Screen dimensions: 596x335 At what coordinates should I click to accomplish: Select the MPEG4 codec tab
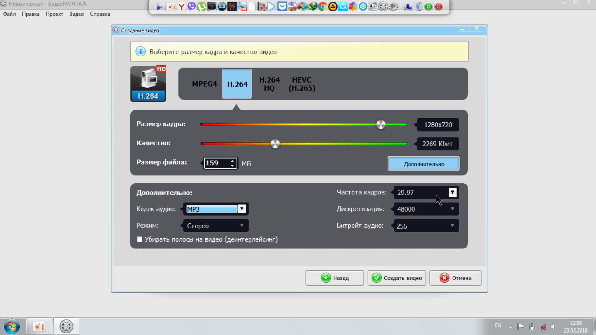tap(204, 84)
